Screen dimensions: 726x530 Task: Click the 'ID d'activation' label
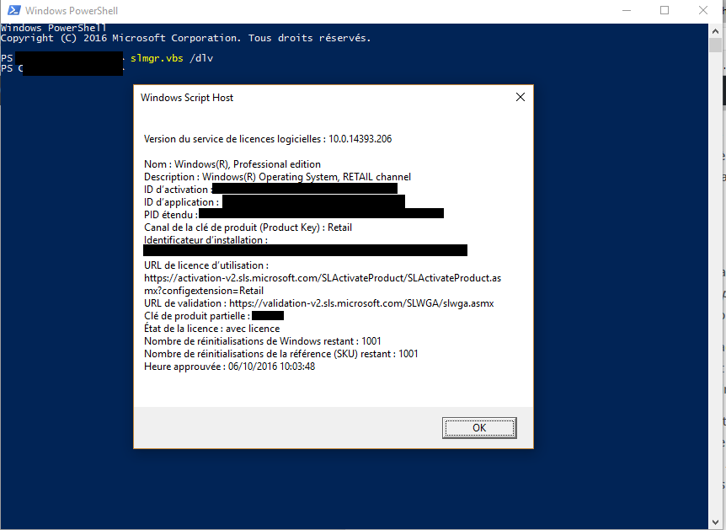point(176,190)
